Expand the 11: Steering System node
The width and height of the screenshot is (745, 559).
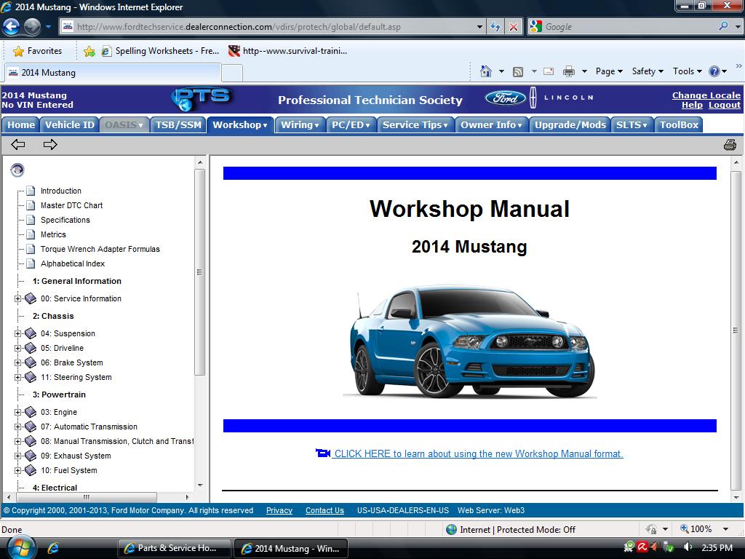point(17,378)
